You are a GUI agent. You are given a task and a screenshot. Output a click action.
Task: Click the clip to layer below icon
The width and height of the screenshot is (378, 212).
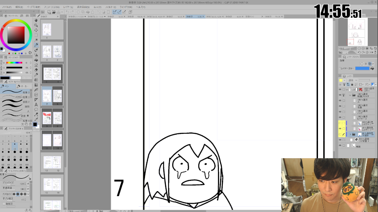click(340, 84)
